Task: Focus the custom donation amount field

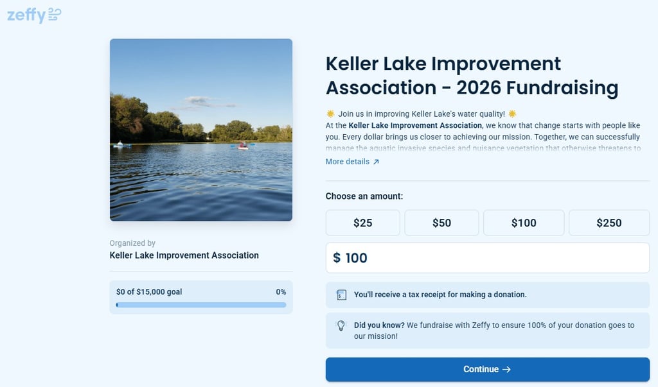Action: (495, 258)
